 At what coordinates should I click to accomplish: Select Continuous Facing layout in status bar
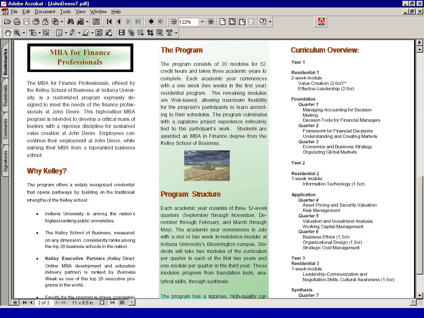tap(122, 303)
